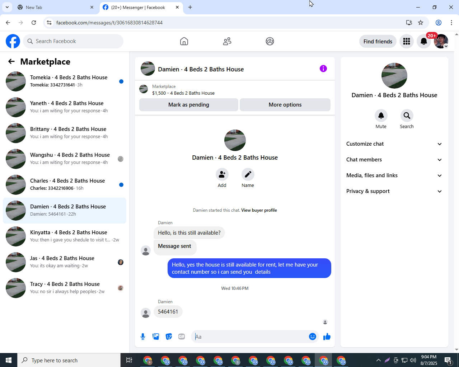Screen dimensions: 459x367
Task: Expand Privacy & support section
Action: pyautogui.click(x=394, y=191)
